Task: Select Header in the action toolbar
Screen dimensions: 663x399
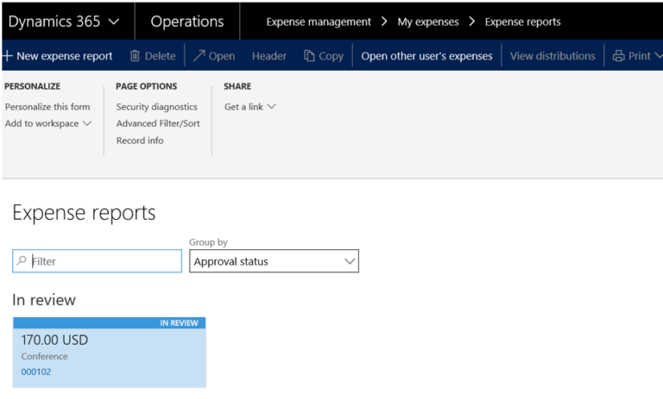Action: [x=268, y=56]
